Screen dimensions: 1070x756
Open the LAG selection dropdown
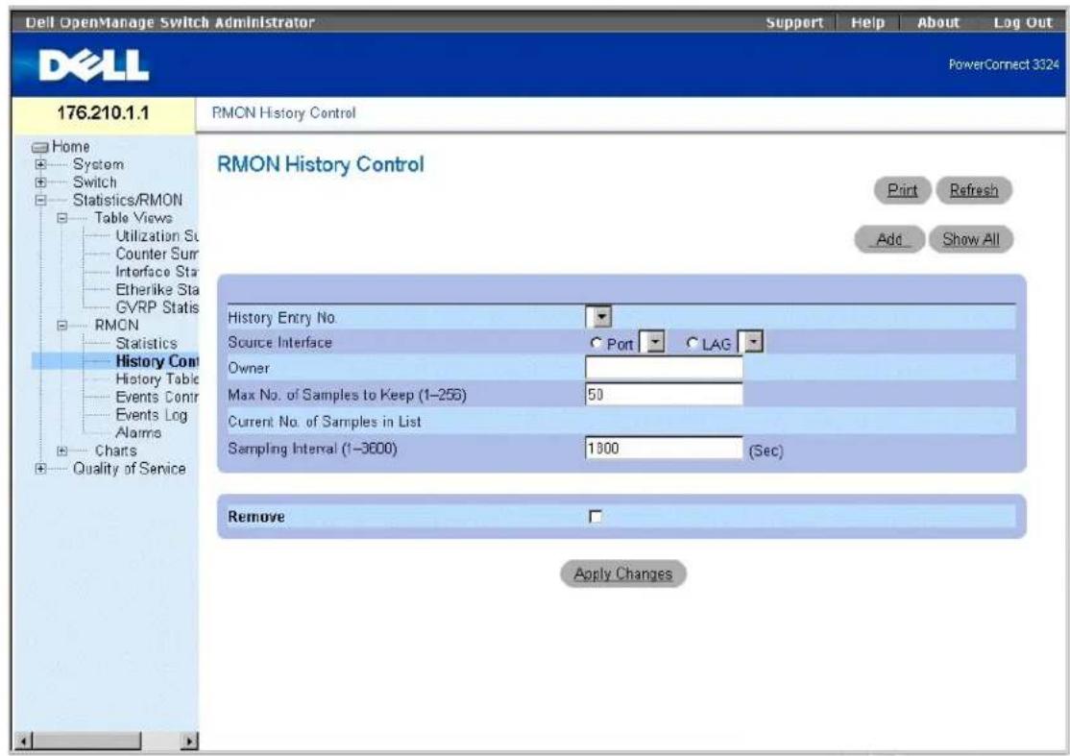click(x=751, y=342)
